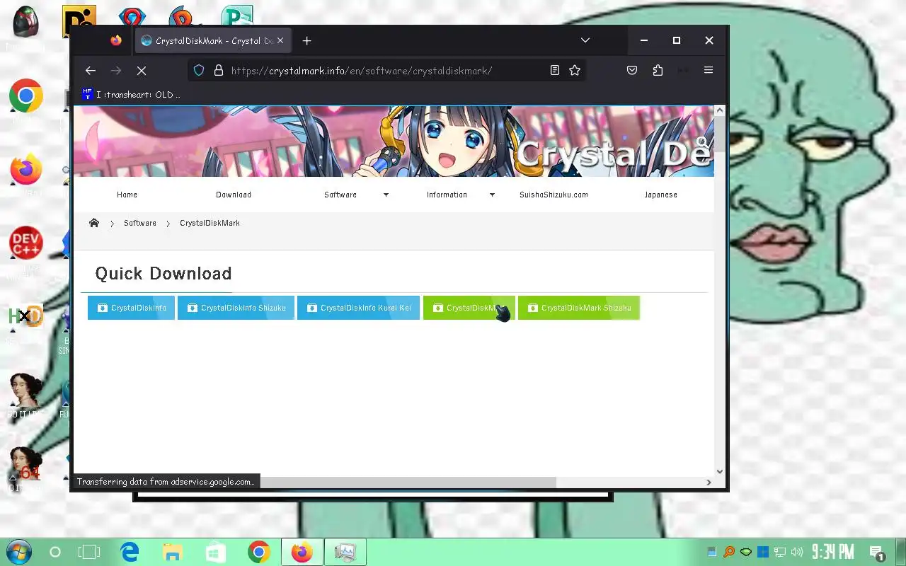Click the crystalmark.info URL address bar
Image resolution: width=906 pixels, height=566 pixels.
pyautogui.click(x=362, y=70)
